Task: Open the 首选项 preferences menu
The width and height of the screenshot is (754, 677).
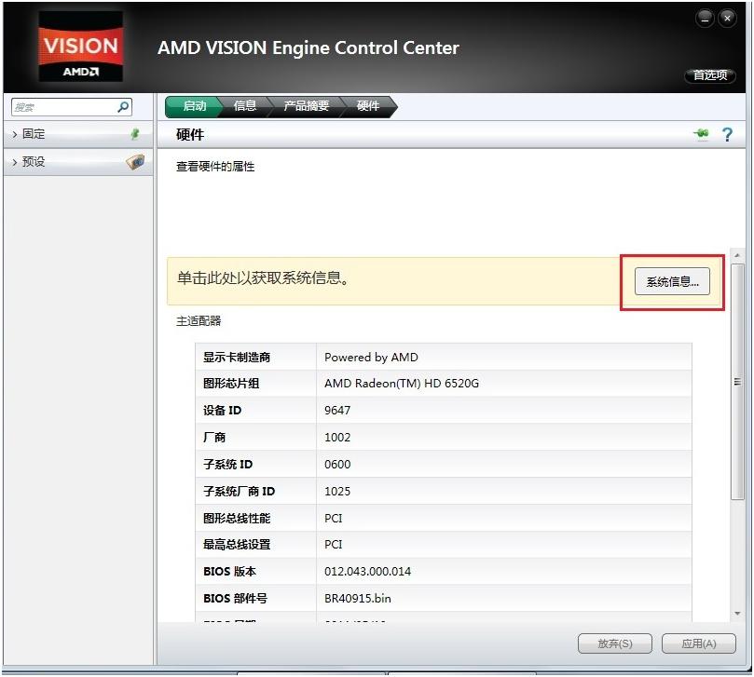Action: [710, 75]
